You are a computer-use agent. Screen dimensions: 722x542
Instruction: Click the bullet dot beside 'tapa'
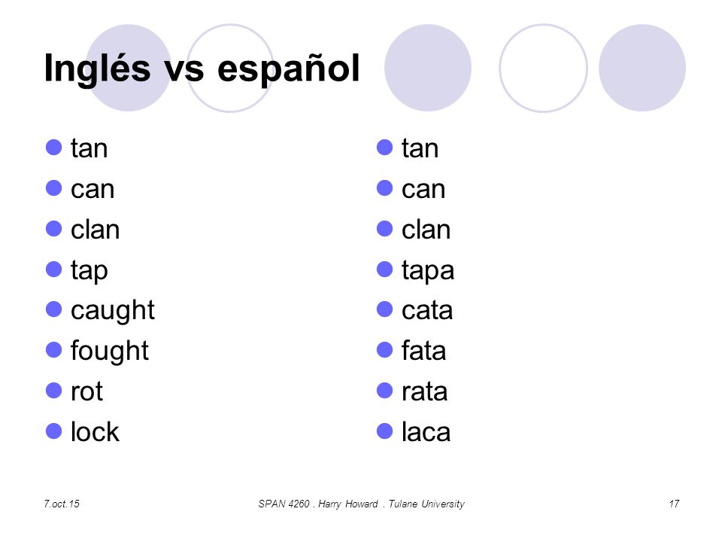(x=384, y=269)
